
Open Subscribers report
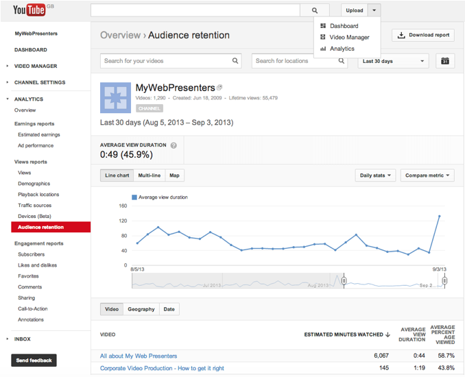point(31,254)
